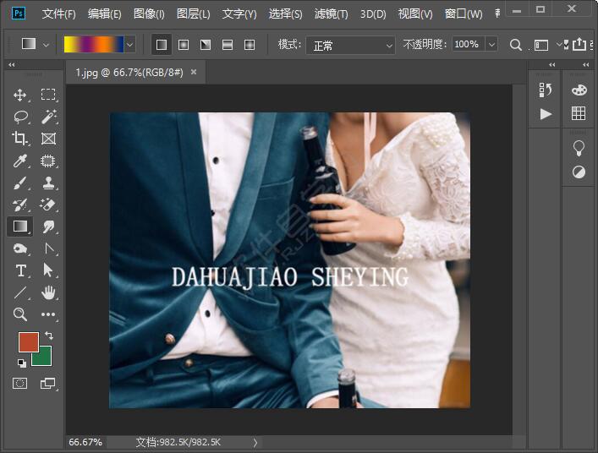Toggle Quick Mask mode
Viewport: 598px width, 453px height.
[20, 383]
